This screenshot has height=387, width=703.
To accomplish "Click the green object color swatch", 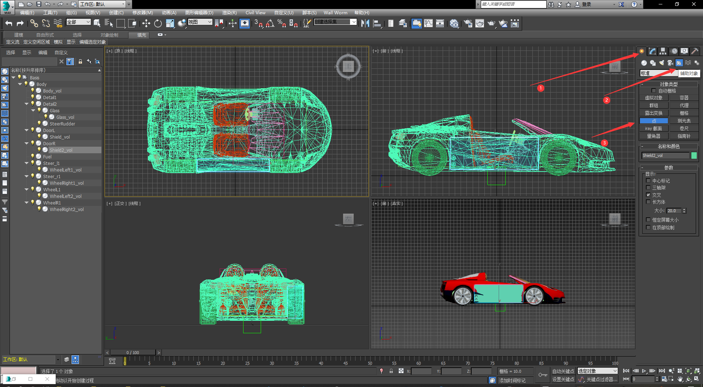I will [x=694, y=155].
